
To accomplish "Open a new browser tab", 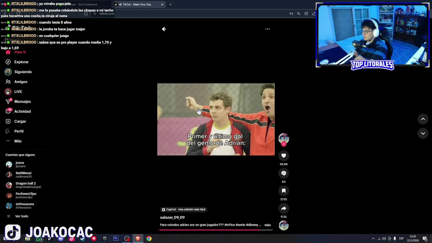I will (170, 4).
